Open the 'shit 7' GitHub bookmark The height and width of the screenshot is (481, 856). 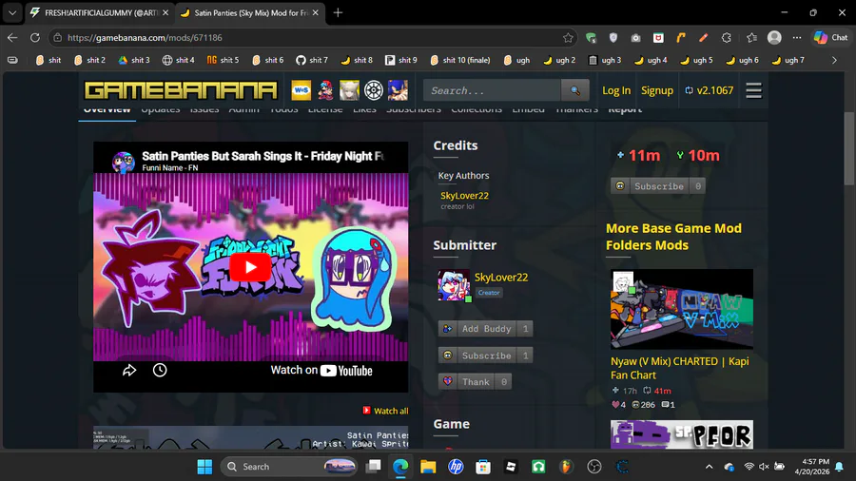[x=312, y=60]
